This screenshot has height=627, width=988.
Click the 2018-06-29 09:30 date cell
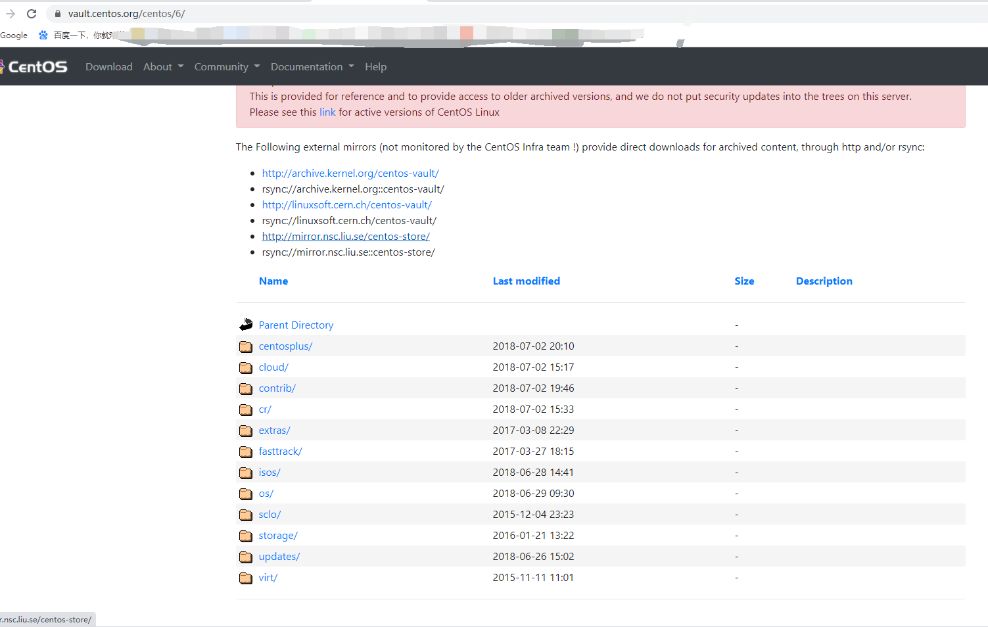point(533,493)
